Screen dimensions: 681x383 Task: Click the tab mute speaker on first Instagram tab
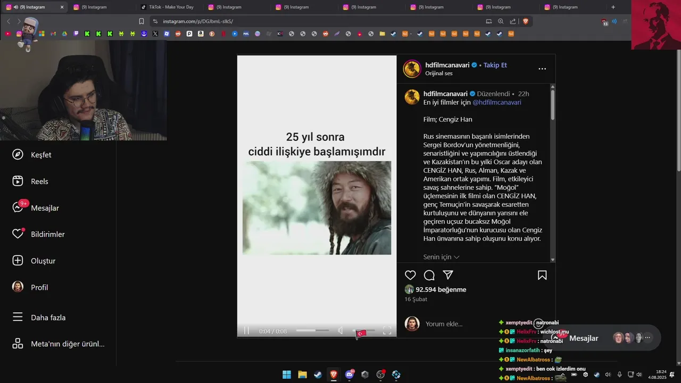pos(15,7)
